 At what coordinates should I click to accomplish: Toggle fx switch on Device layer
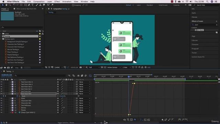64,108
